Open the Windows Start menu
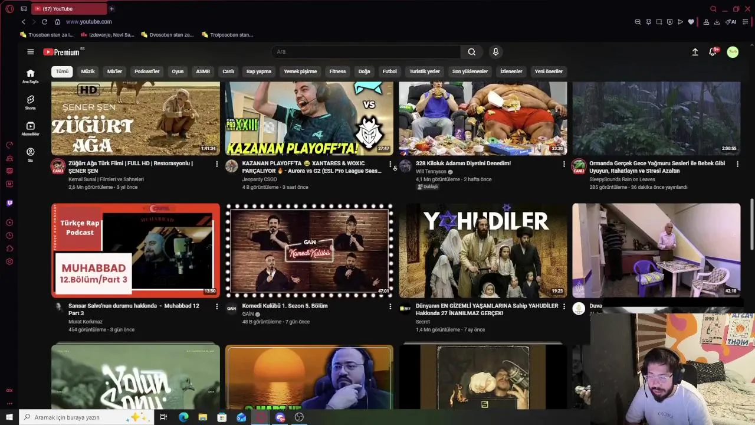755x425 pixels. point(9,417)
